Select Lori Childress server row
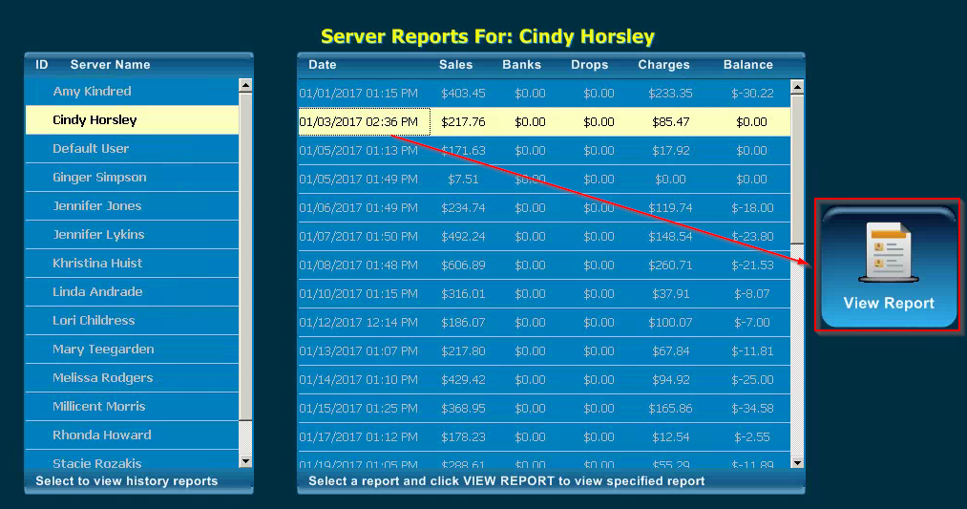The height and width of the screenshot is (509, 967). [132, 320]
